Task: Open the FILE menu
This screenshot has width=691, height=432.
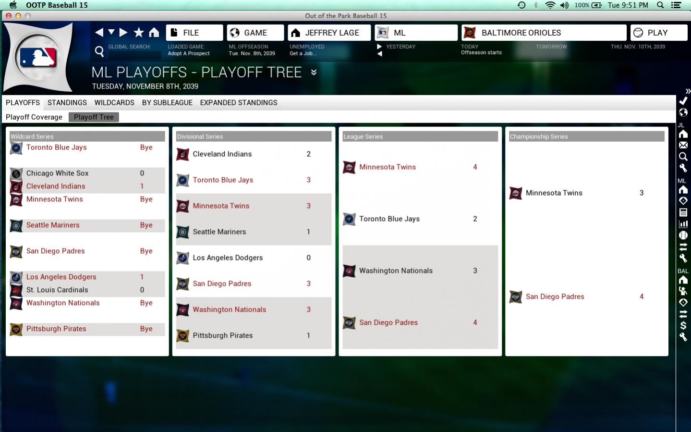Action: (x=194, y=33)
